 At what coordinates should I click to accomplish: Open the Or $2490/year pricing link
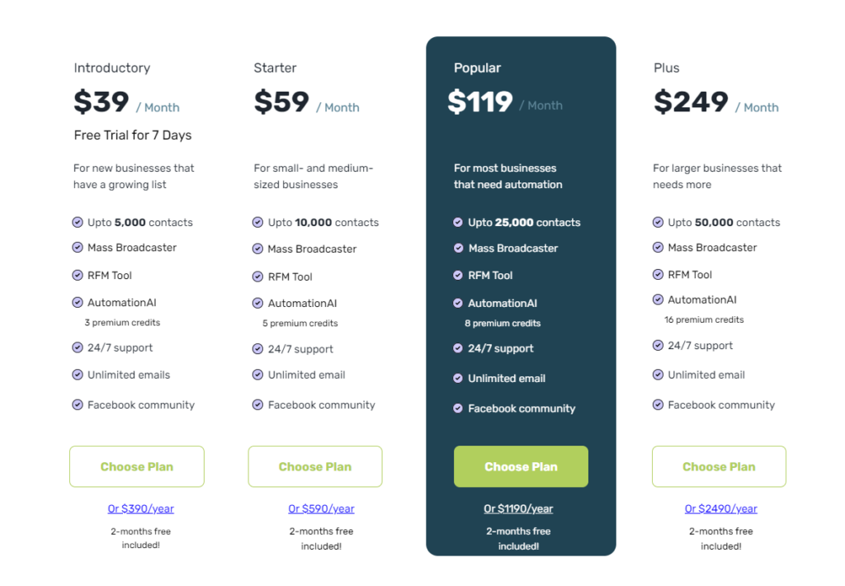pos(721,508)
